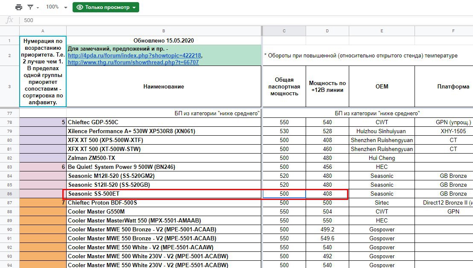Image resolution: width=473 pixels, height=268 pixels.
Task: Open the filter views funnel icon
Action: click(x=30, y=7)
